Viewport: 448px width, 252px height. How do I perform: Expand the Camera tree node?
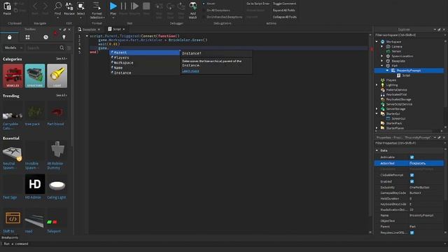tap(382, 47)
